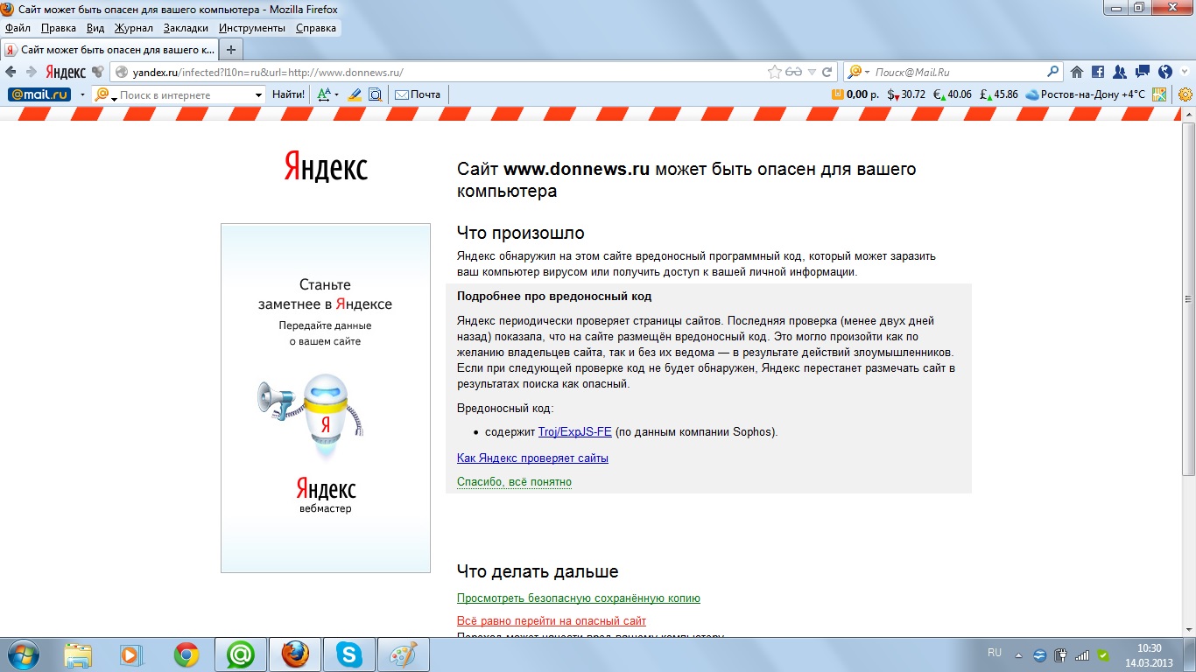Open Skype from the taskbar
This screenshot has height=672, width=1196.
pos(349,654)
